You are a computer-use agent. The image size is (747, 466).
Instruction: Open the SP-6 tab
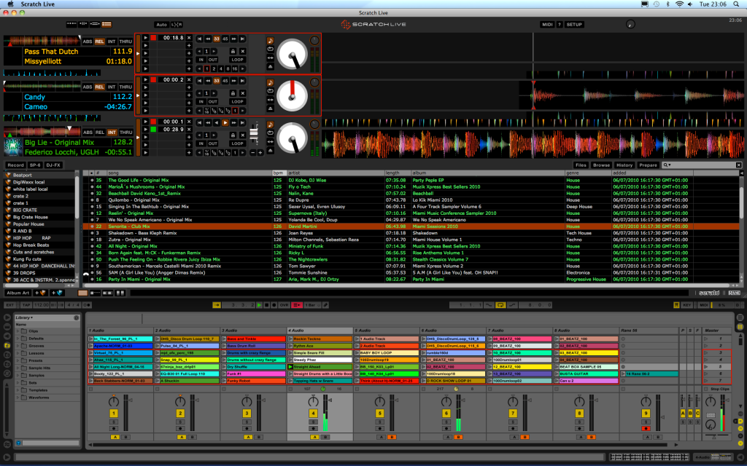click(x=35, y=165)
